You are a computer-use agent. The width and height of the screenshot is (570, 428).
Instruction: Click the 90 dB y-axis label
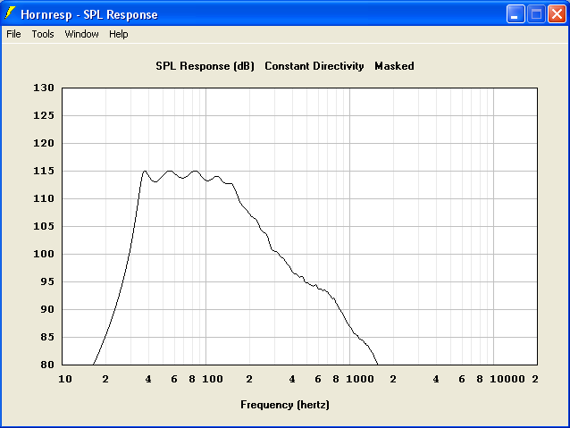(46, 309)
